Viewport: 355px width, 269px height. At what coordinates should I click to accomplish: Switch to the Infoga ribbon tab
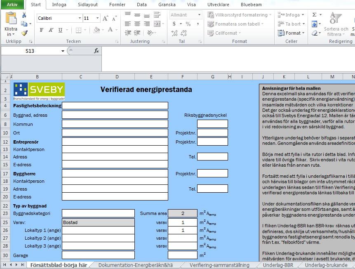click(x=59, y=5)
